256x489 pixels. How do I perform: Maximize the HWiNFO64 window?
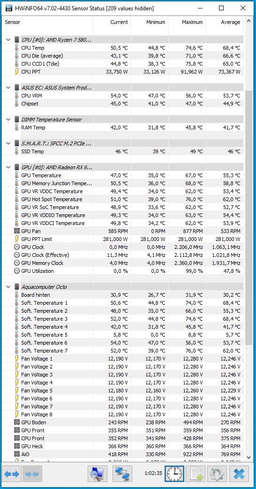[x=221, y=8]
